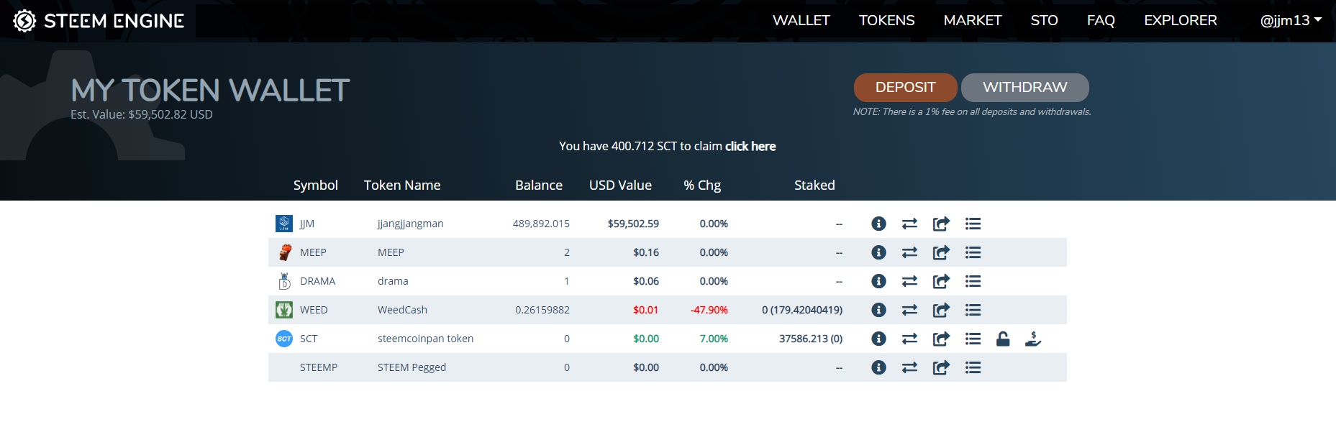Viewport: 1336px width, 422px height.
Task: Open transaction history list for JJM
Action: coord(973,224)
